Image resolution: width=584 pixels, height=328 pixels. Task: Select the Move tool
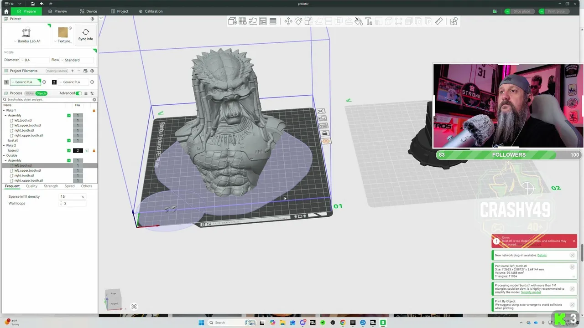click(288, 21)
